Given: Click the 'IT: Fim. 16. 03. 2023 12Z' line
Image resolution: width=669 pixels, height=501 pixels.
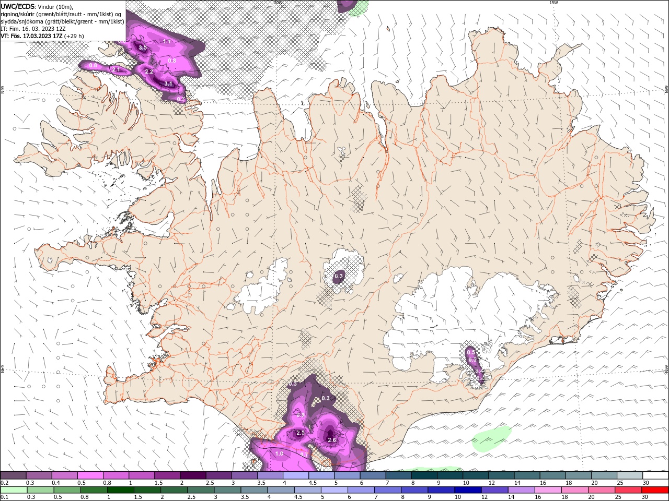Looking at the screenshot, I should coord(33,29).
